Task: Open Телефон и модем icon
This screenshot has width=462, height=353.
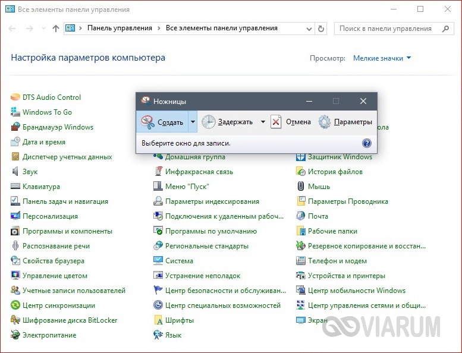Action: pyautogui.click(x=301, y=260)
